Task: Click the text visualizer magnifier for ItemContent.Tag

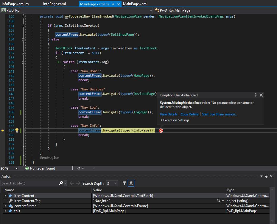Action: (219, 201)
